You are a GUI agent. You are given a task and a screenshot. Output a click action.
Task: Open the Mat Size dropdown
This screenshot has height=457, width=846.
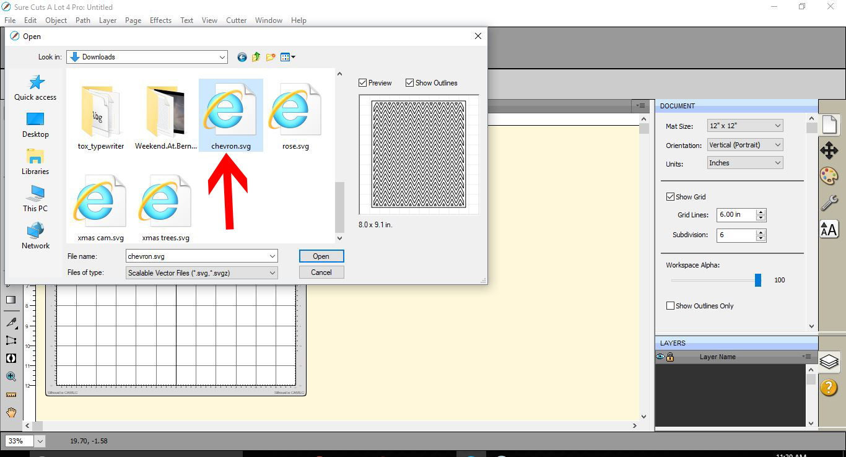[745, 126]
